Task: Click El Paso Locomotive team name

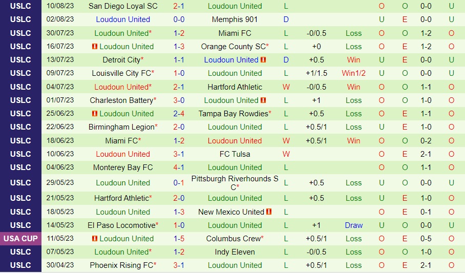Action: click(121, 225)
